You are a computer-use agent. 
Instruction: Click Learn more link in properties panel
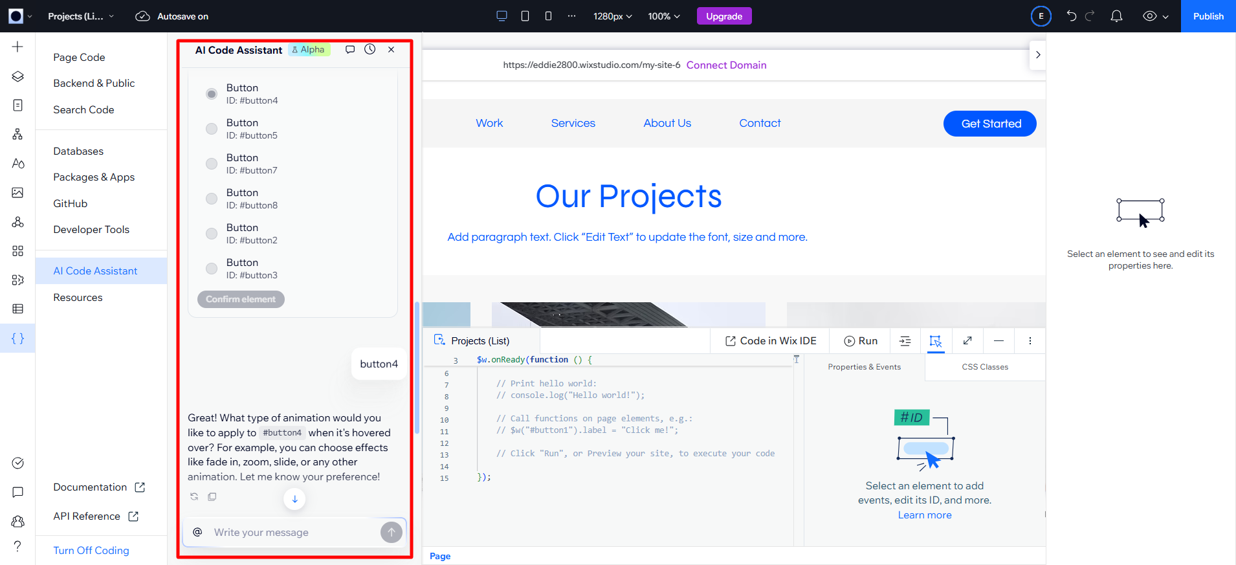pyautogui.click(x=925, y=515)
